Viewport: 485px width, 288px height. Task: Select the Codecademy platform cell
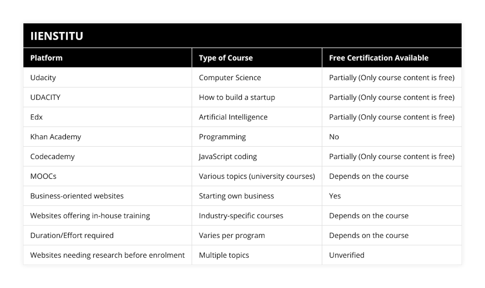pyautogui.click(x=52, y=157)
